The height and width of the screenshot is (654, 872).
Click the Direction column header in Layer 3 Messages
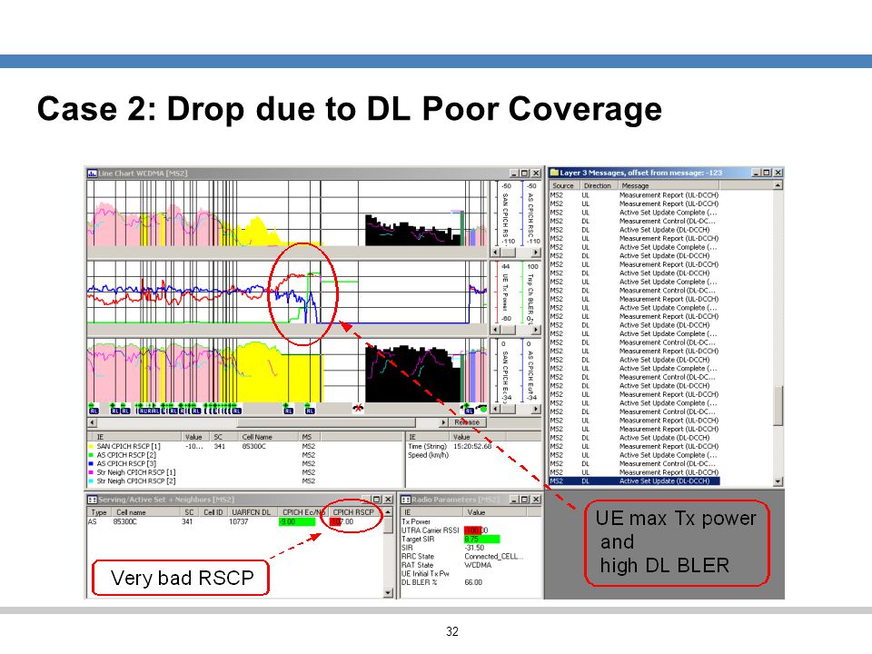click(599, 185)
